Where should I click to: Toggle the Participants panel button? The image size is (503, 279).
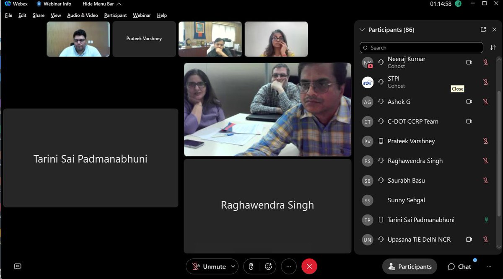click(x=410, y=266)
